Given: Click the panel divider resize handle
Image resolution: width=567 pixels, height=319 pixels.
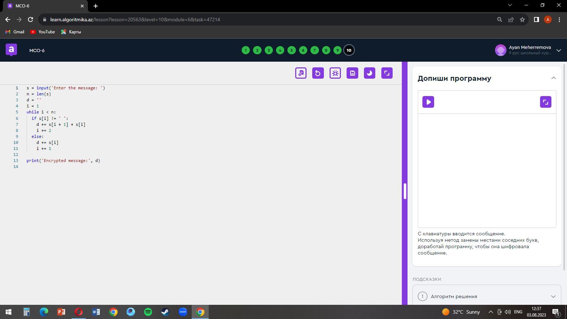Looking at the screenshot, I should pyautogui.click(x=405, y=191).
